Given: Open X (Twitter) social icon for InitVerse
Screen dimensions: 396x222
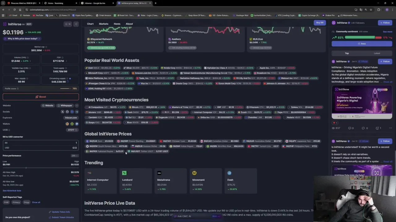Looking at the screenshot, I should tap(62, 112).
